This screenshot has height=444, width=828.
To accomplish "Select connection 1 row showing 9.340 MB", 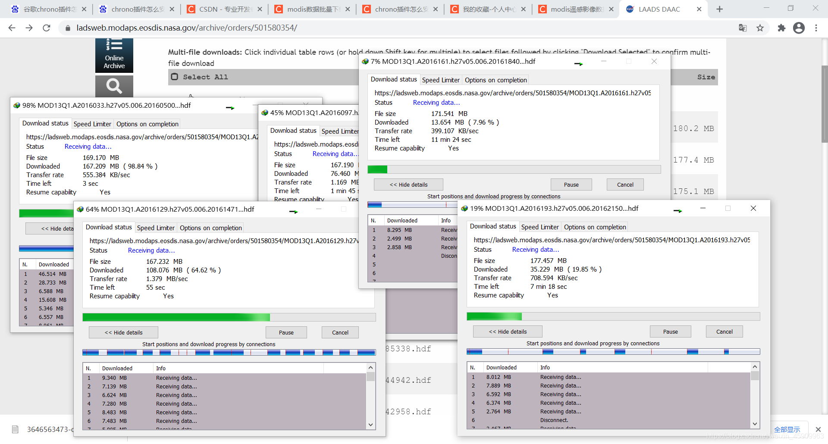I will (224, 378).
